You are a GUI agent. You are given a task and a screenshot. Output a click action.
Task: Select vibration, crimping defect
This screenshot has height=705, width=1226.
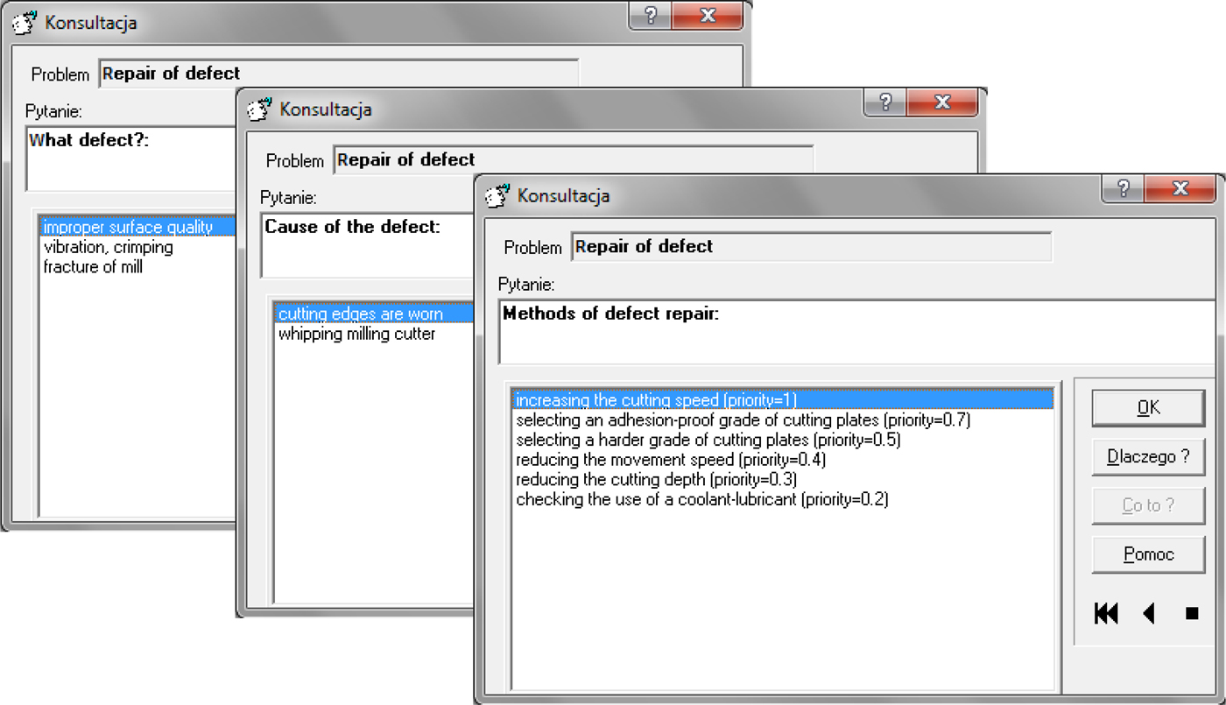[x=109, y=247]
